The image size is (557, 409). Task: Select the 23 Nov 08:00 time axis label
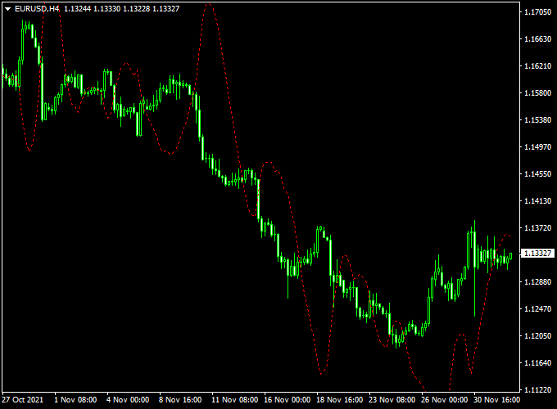point(392,400)
